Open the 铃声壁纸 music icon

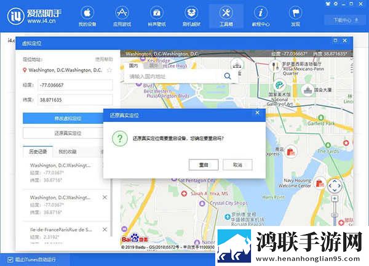(x=157, y=13)
